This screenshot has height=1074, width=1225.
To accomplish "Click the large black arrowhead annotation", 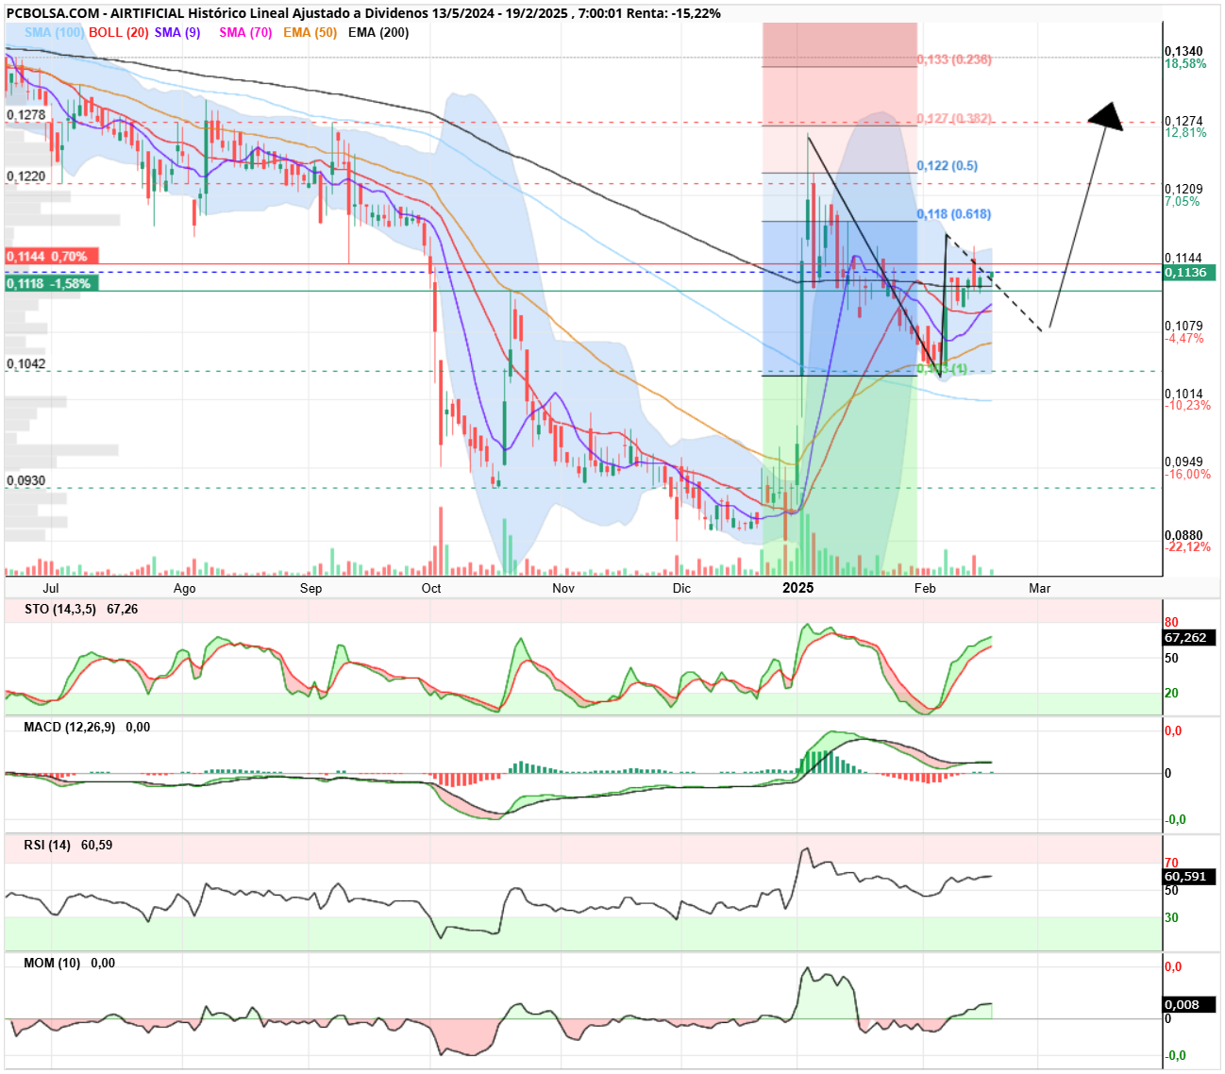I will (1106, 116).
